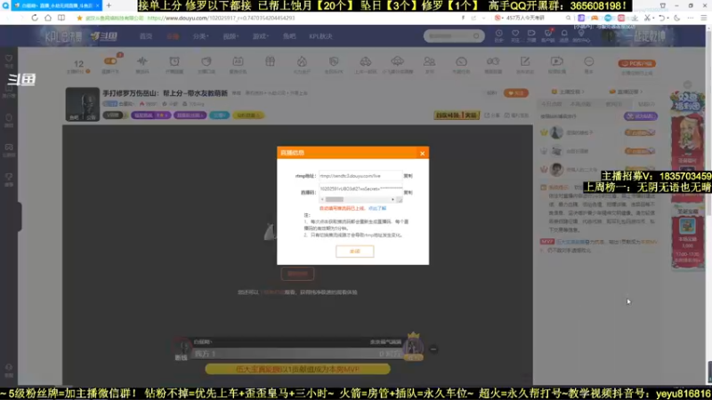Screen dimensions: 712x400
Task: Go to the 首页 nav item
Action: [x=146, y=36]
